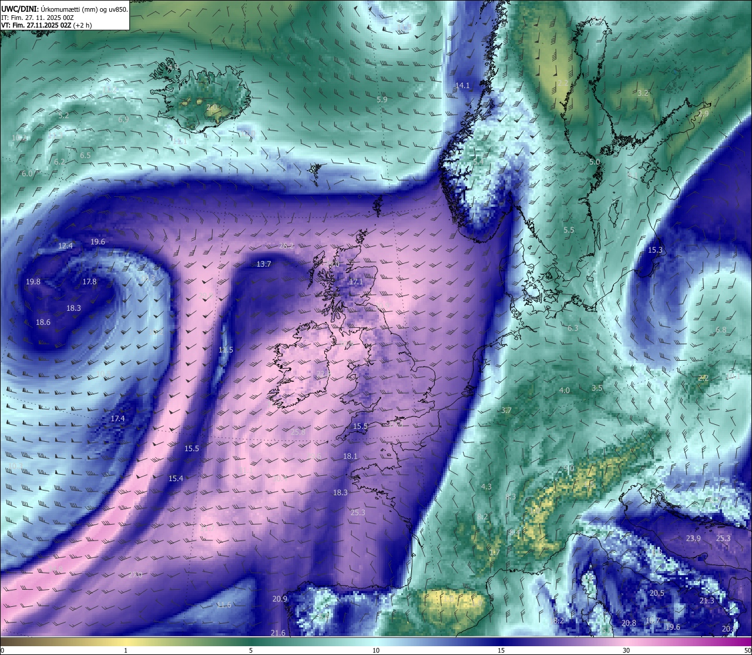Image resolution: width=752 pixels, height=655 pixels.
Task: Click the 26.2 map value
Action: pyautogui.click(x=287, y=246)
